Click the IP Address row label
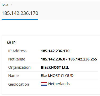100x96 pixels. coord(17,51)
